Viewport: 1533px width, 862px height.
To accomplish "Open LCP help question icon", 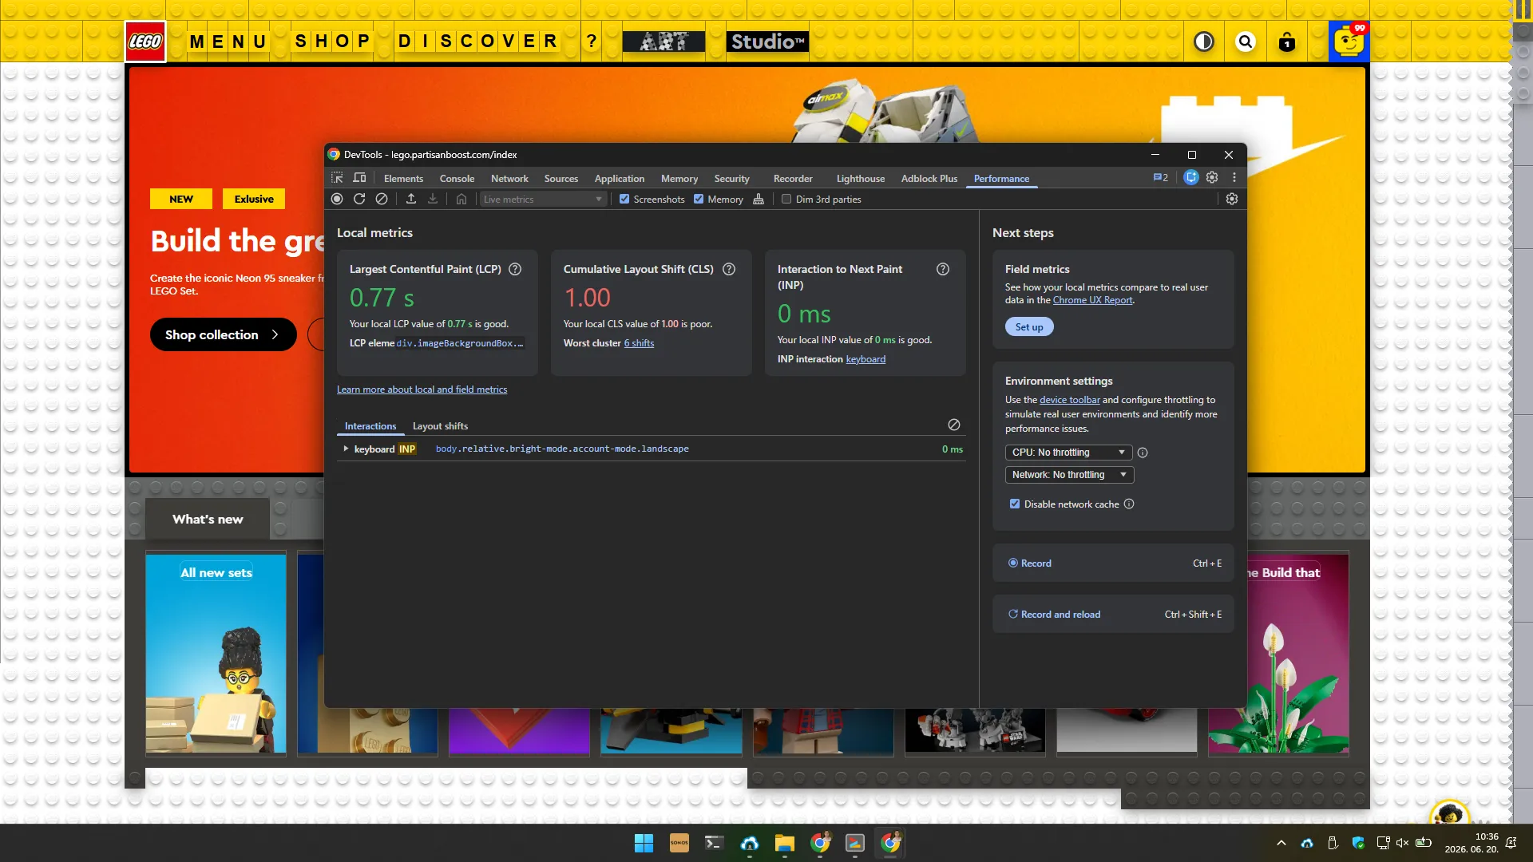I will tap(515, 269).
